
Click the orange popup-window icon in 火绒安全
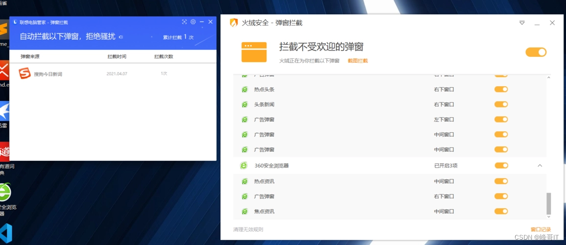click(x=254, y=52)
